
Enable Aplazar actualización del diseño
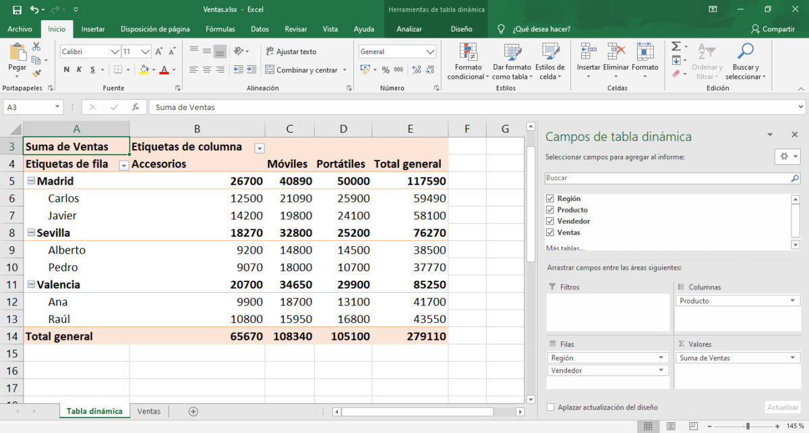pyautogui.click(x=549, y=407)
